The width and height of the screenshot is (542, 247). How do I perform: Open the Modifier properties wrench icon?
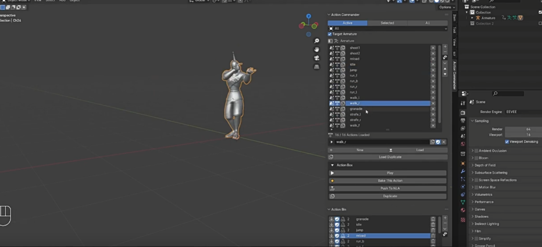click(x=463, y=171)
